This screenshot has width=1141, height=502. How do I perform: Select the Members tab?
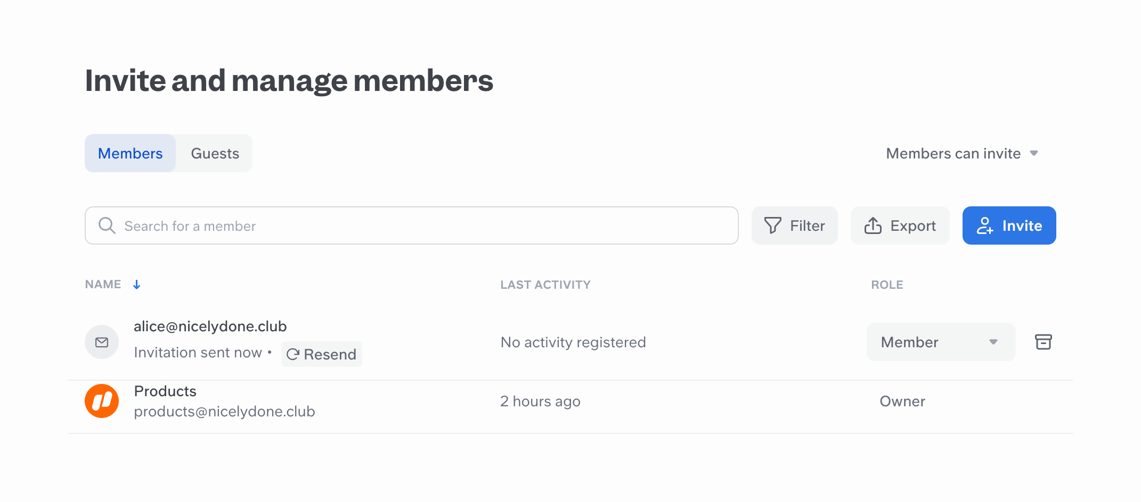[131, 154]
